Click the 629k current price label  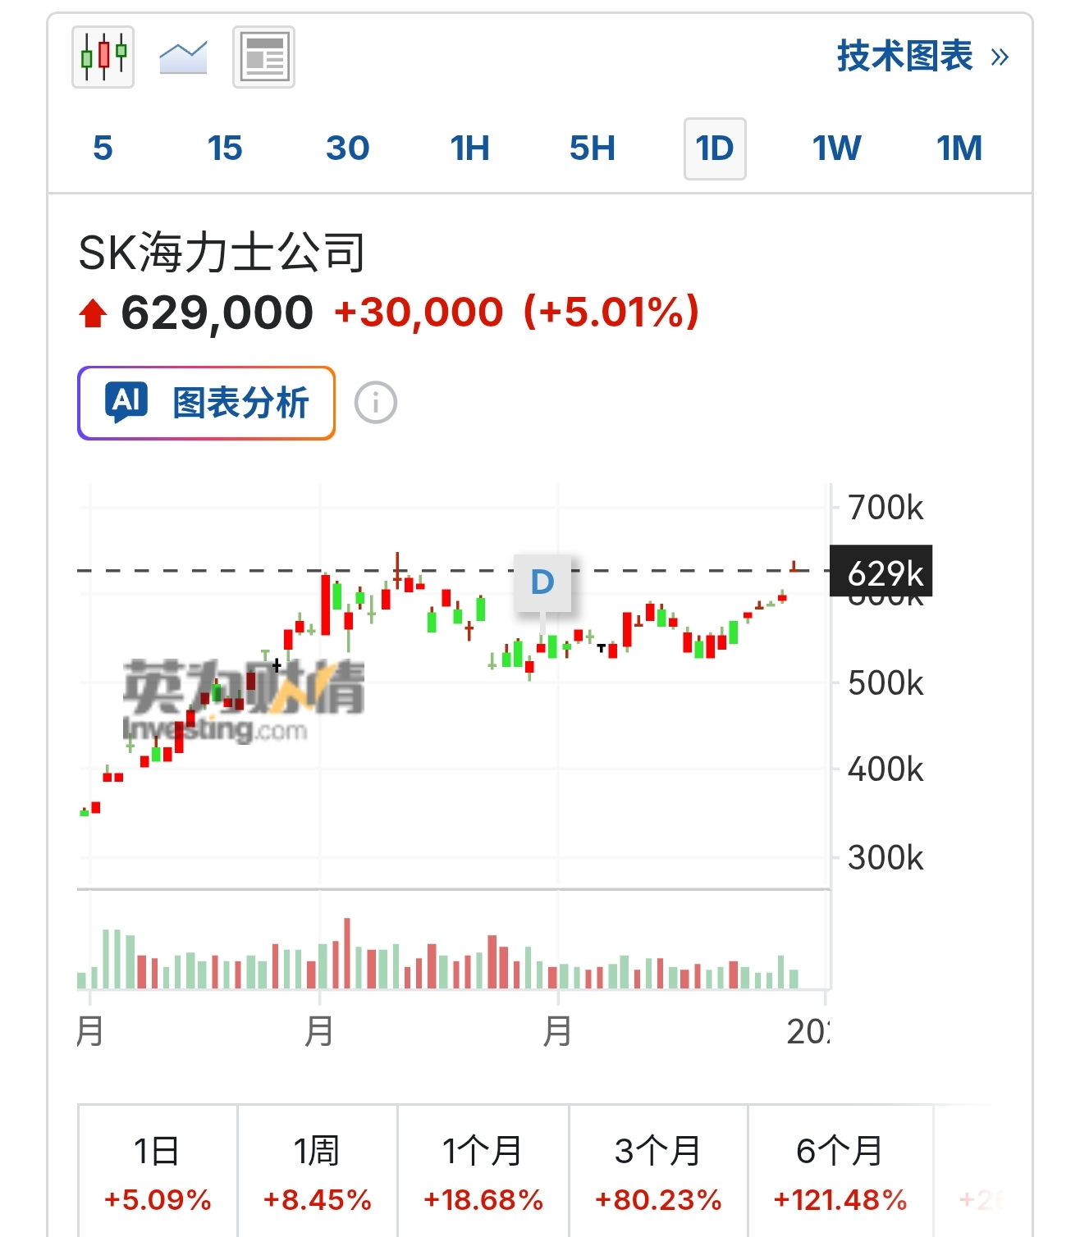881,572
